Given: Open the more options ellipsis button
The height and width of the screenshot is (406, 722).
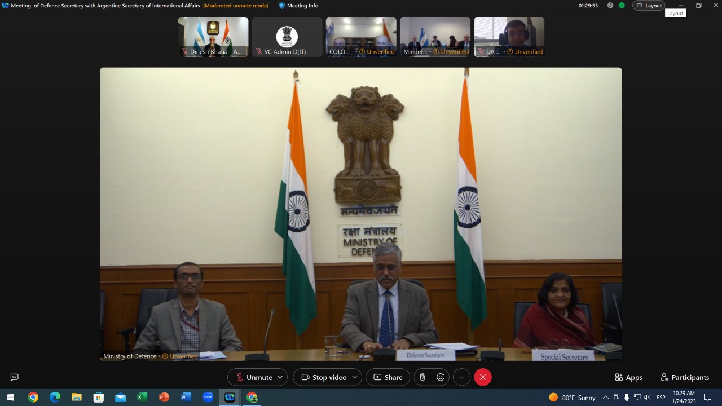Looking at the screenshot, I should tap(461, 377).
